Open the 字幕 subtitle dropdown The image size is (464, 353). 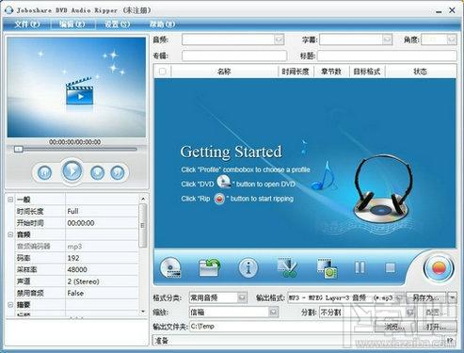click(x=387, y=40)
